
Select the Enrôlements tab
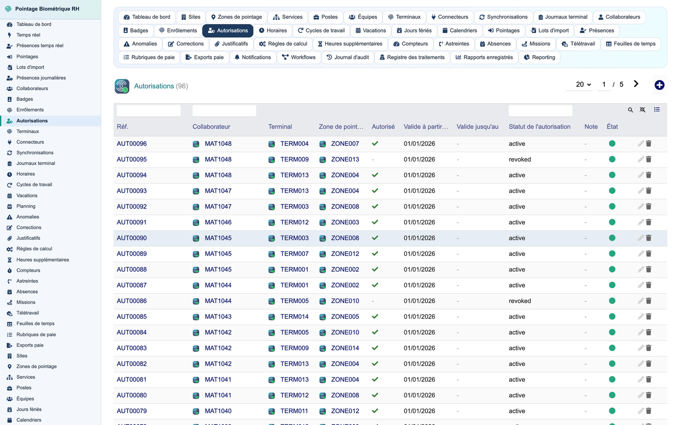pyautogui.click(x=178, y=31)
